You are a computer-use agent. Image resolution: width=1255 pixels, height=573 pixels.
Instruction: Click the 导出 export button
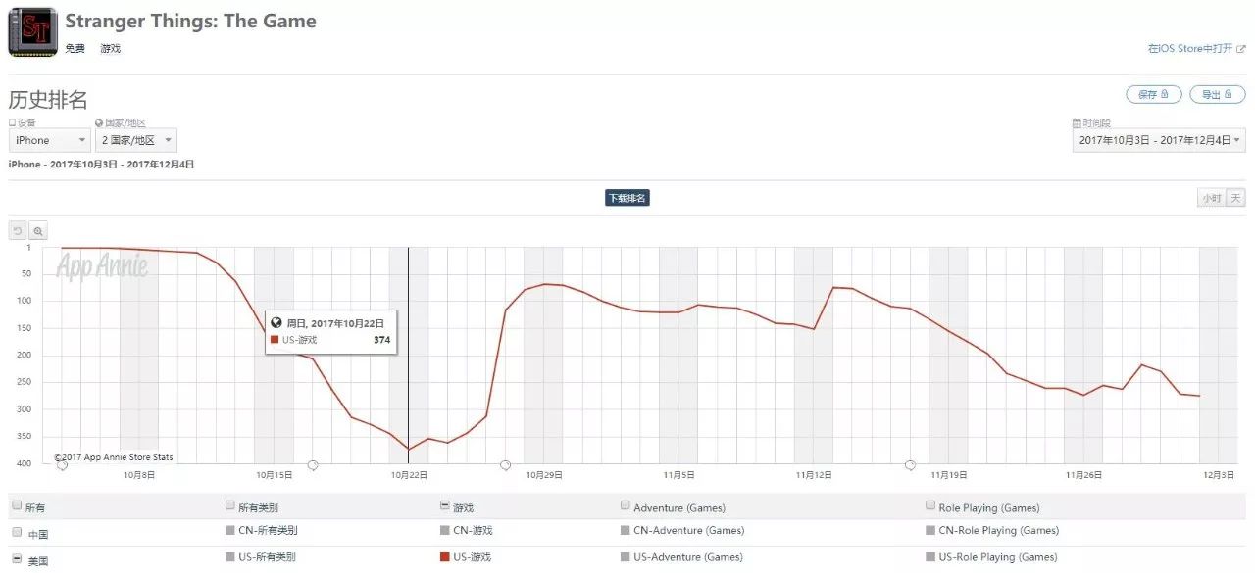pos(1217,94)
